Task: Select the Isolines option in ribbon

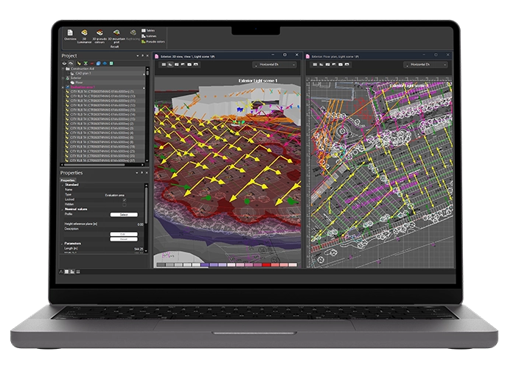Action: tap(151, 35)
